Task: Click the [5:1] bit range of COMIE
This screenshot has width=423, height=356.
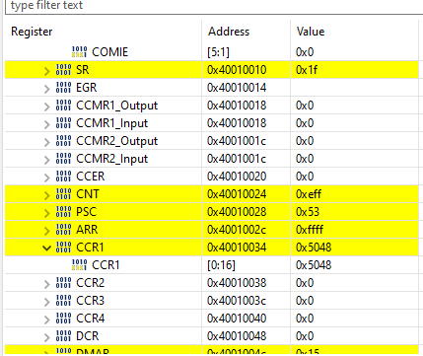Action: point(219,52)
